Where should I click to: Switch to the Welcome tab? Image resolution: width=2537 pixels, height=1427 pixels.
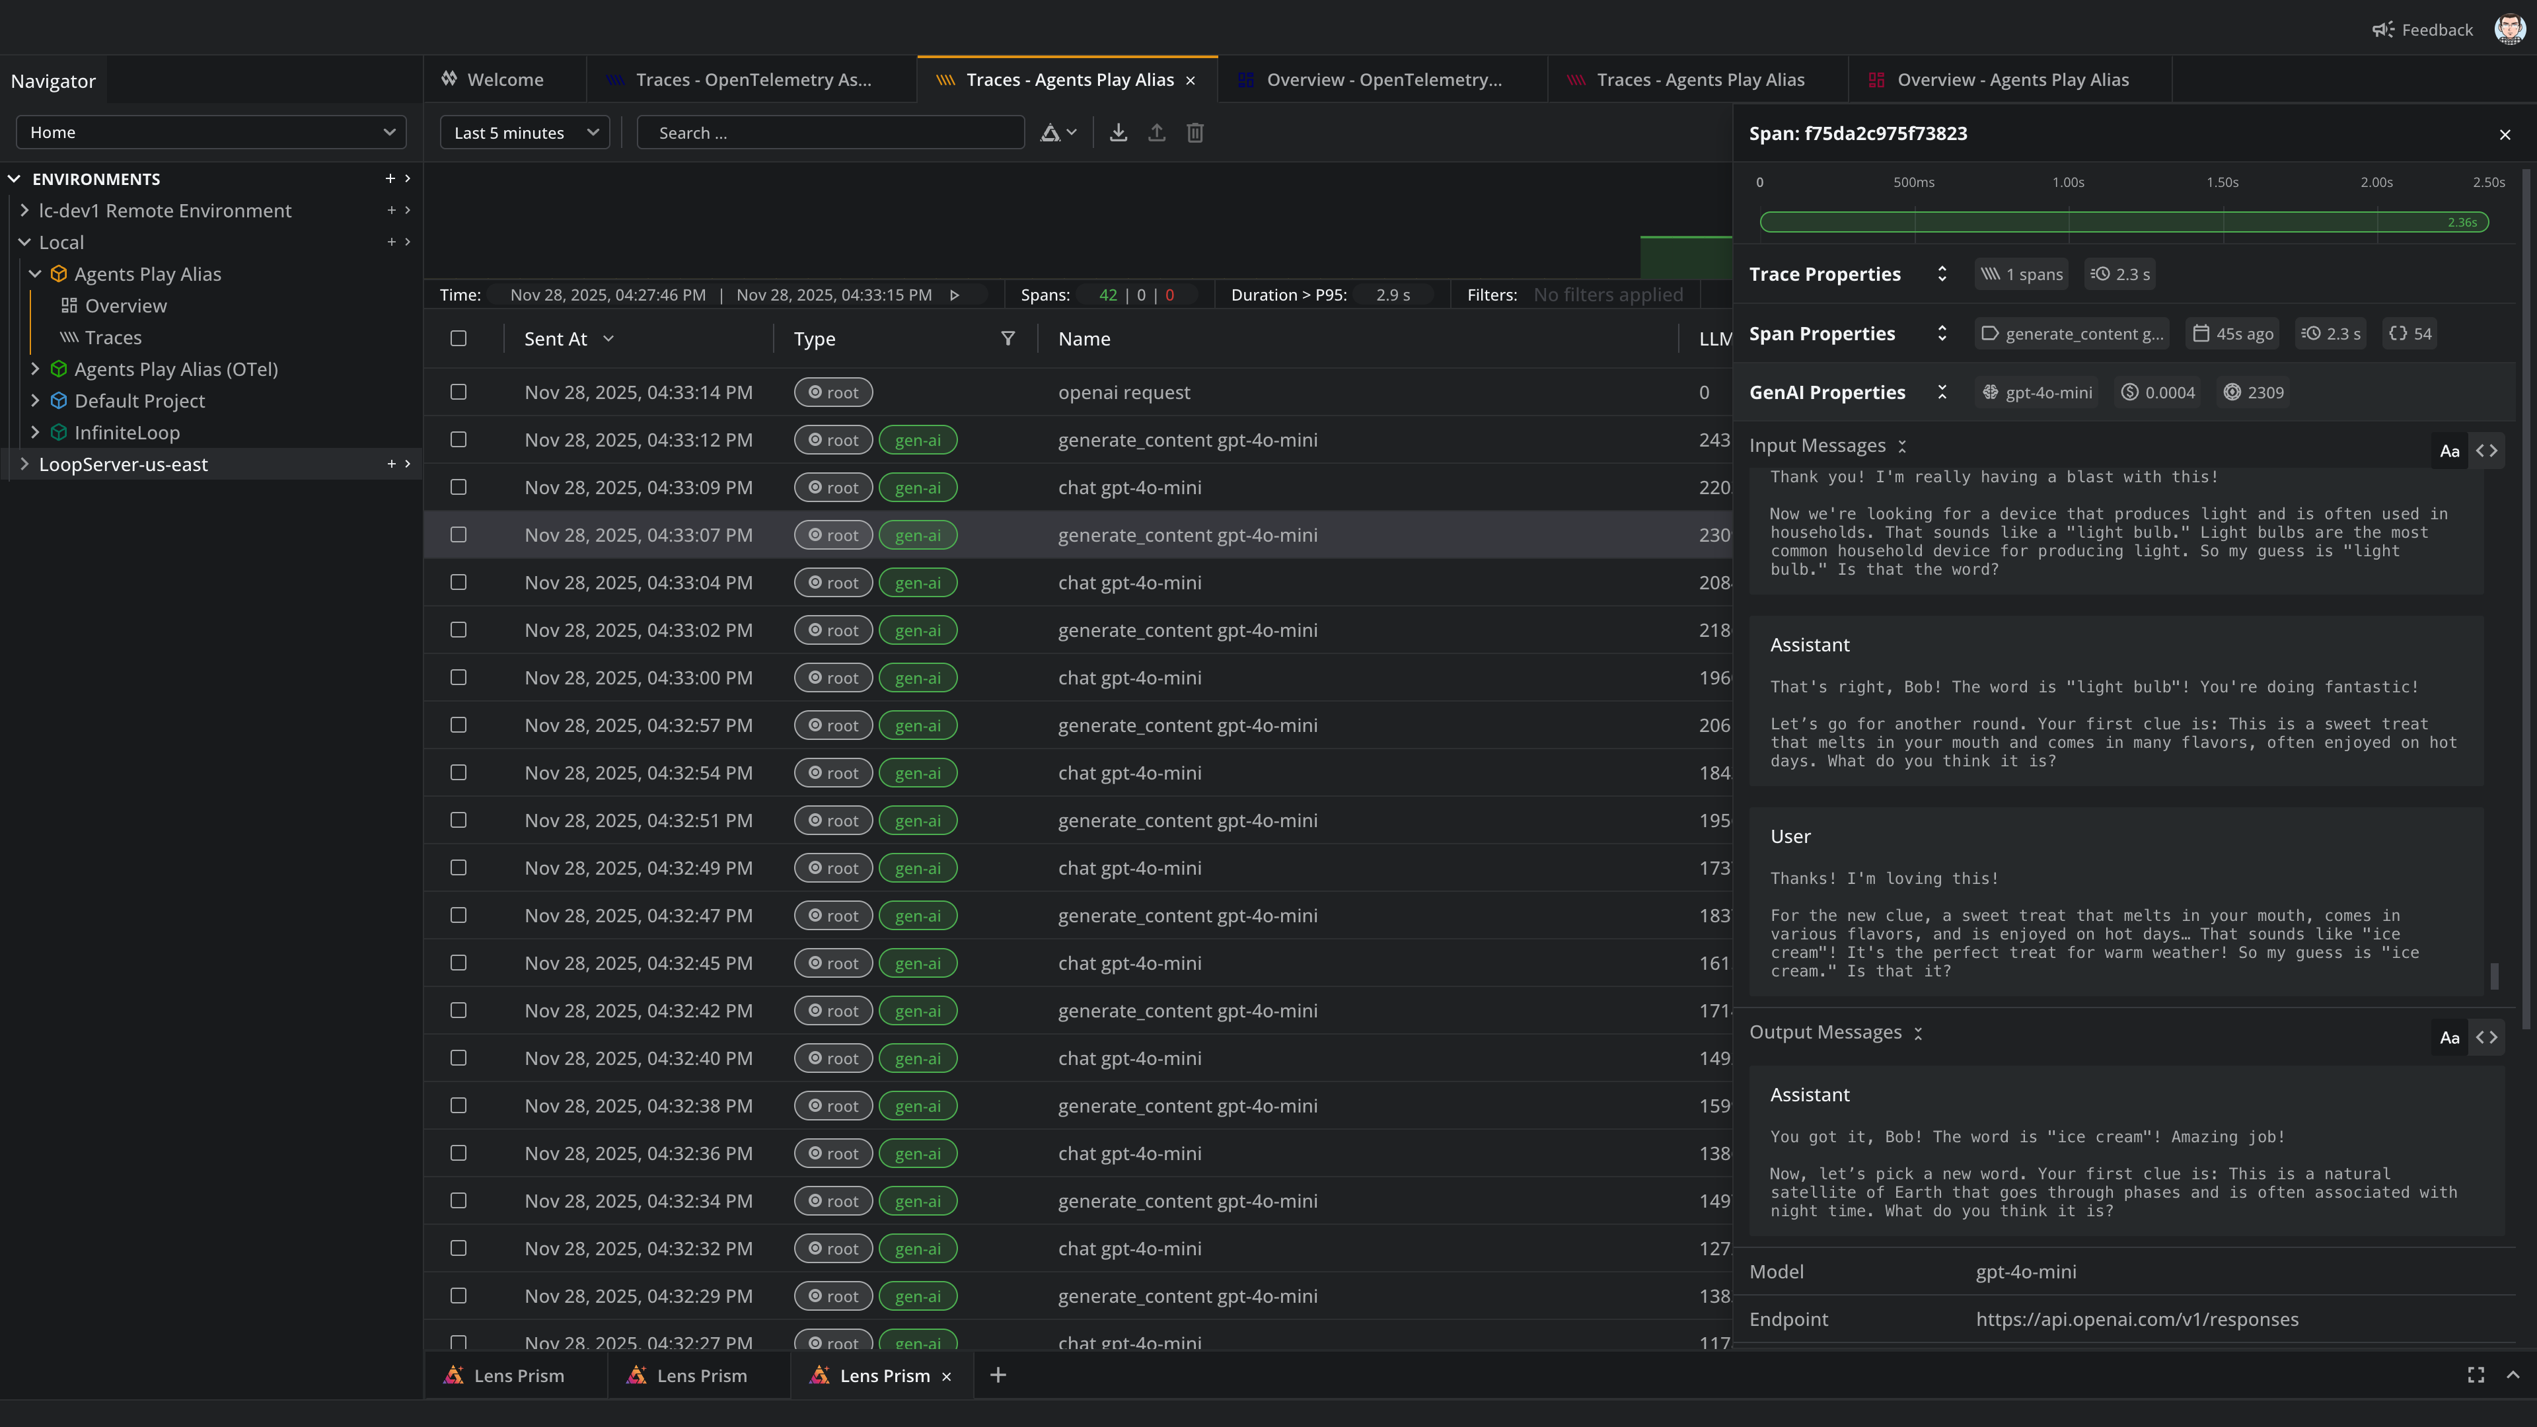click(x=504, y=80)
